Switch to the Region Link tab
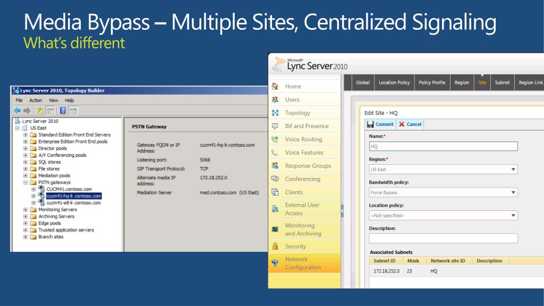Screen dimensions: 544x306 click(x=530, y=82)
